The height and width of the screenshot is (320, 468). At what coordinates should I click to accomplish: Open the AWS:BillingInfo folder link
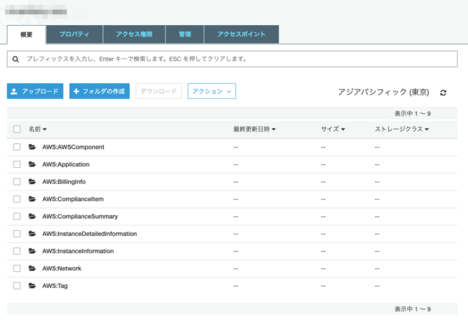coord(64,181)
